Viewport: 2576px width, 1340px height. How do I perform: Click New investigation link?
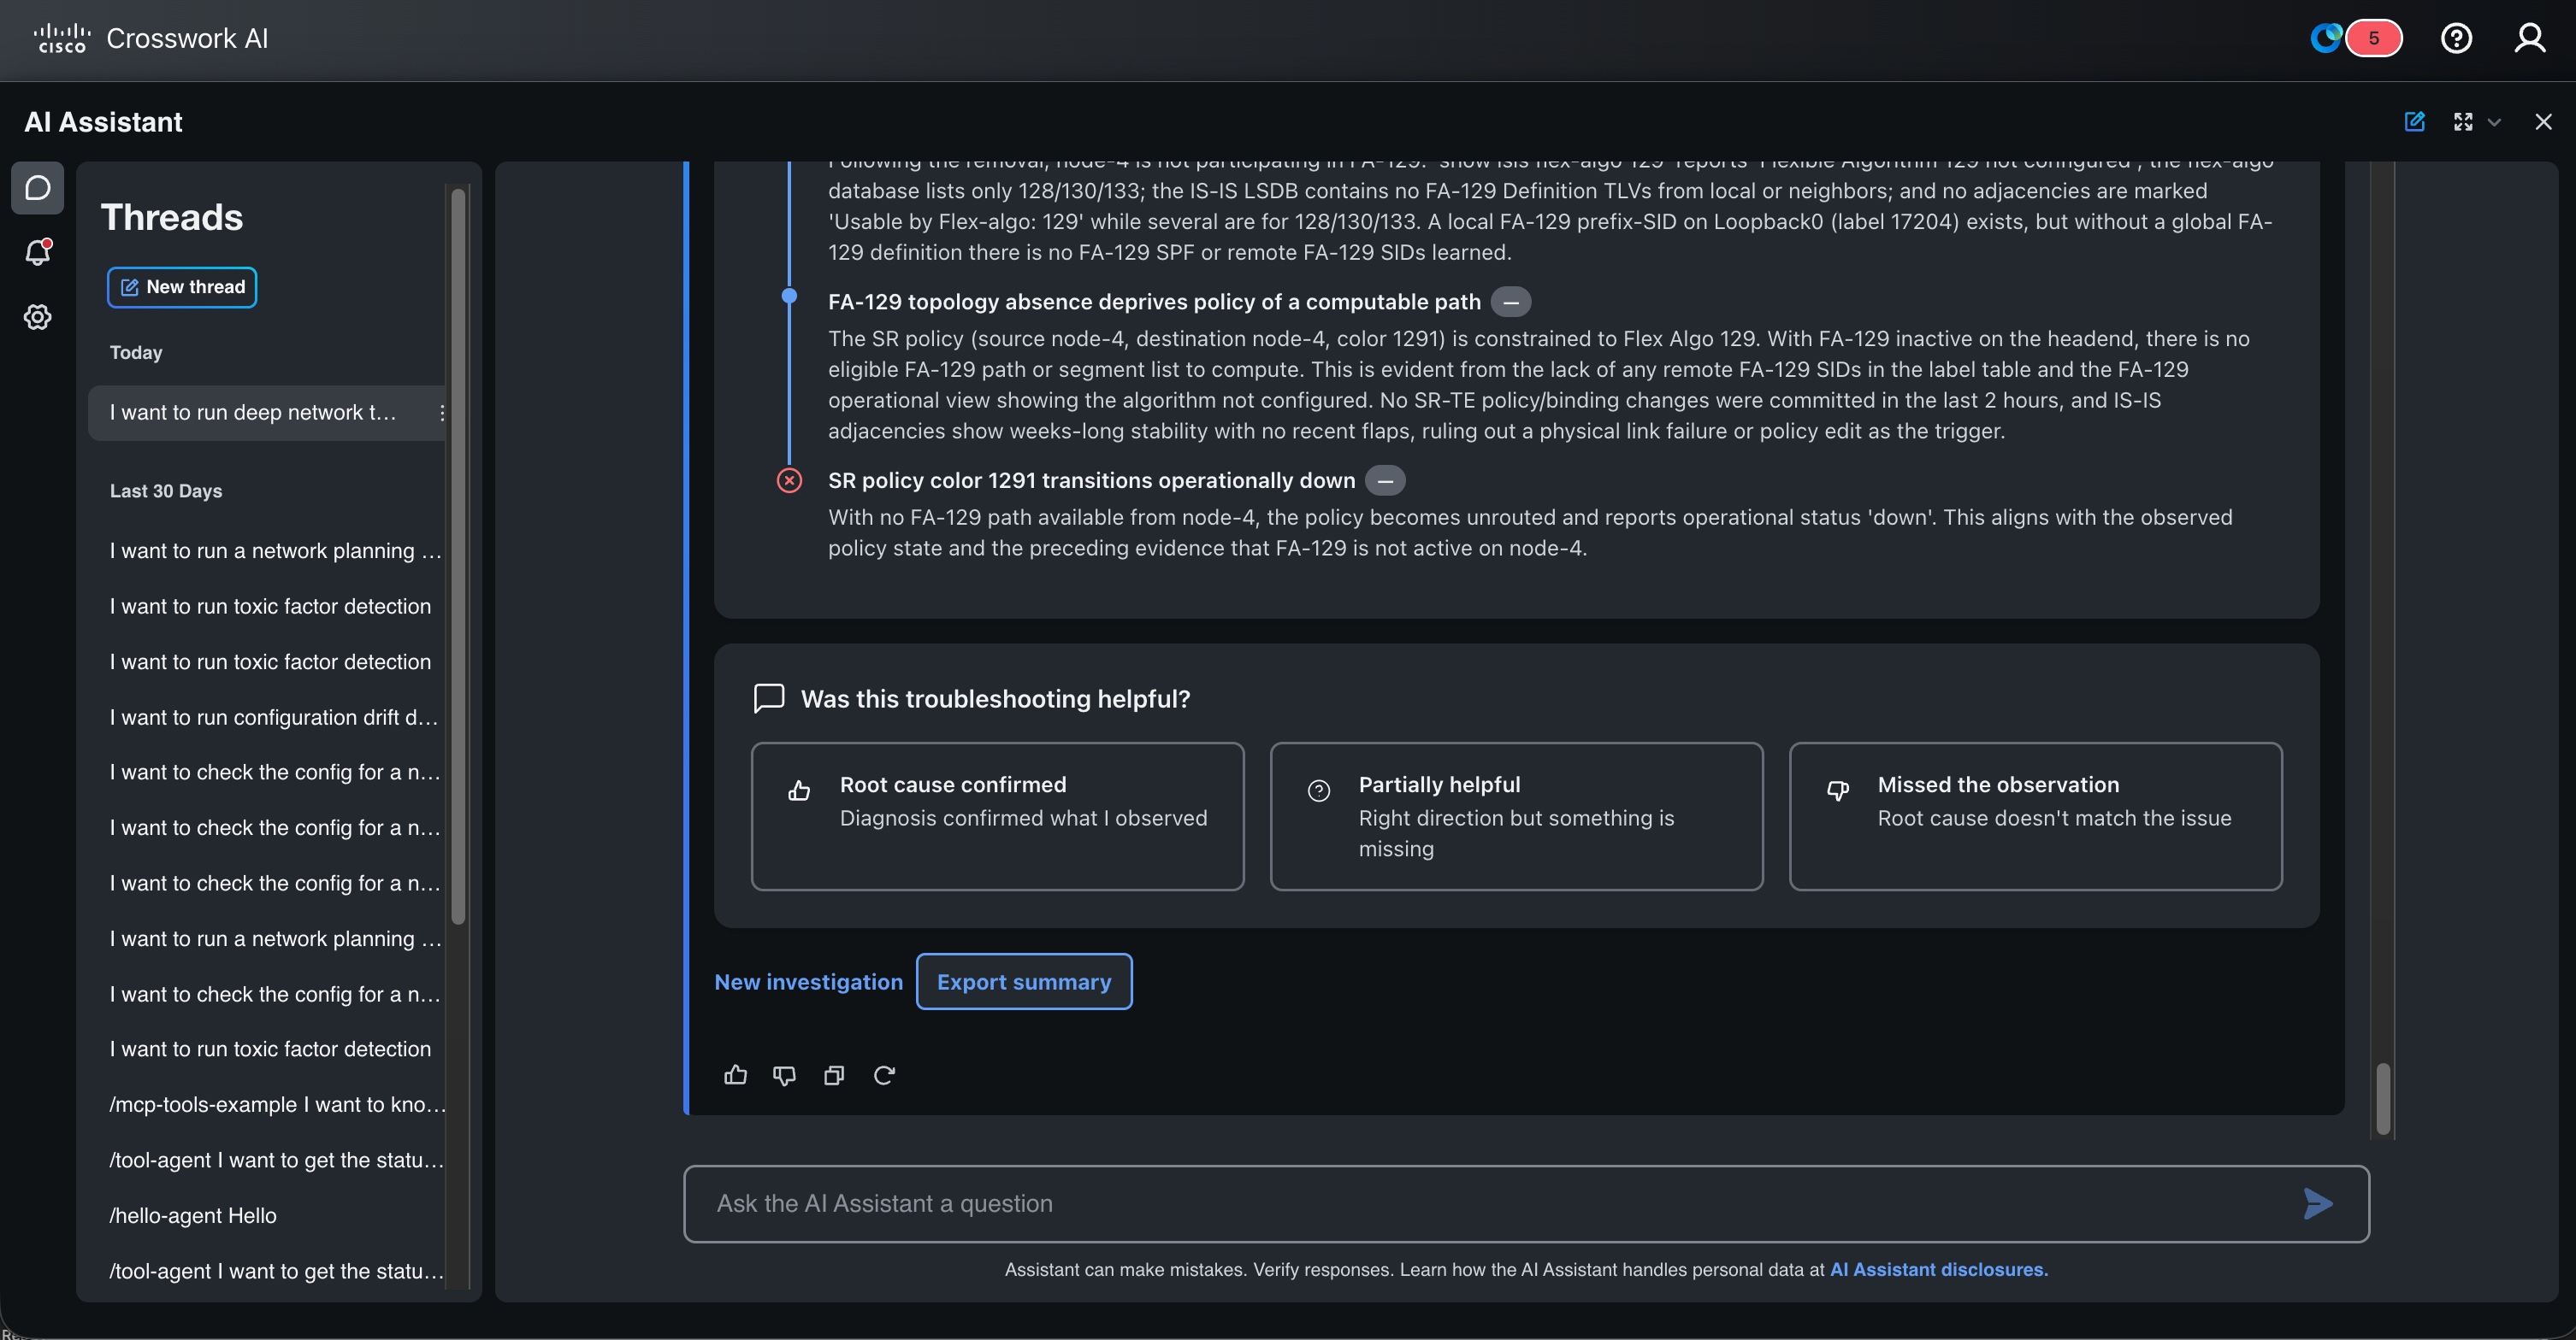[x=808, y=981]
